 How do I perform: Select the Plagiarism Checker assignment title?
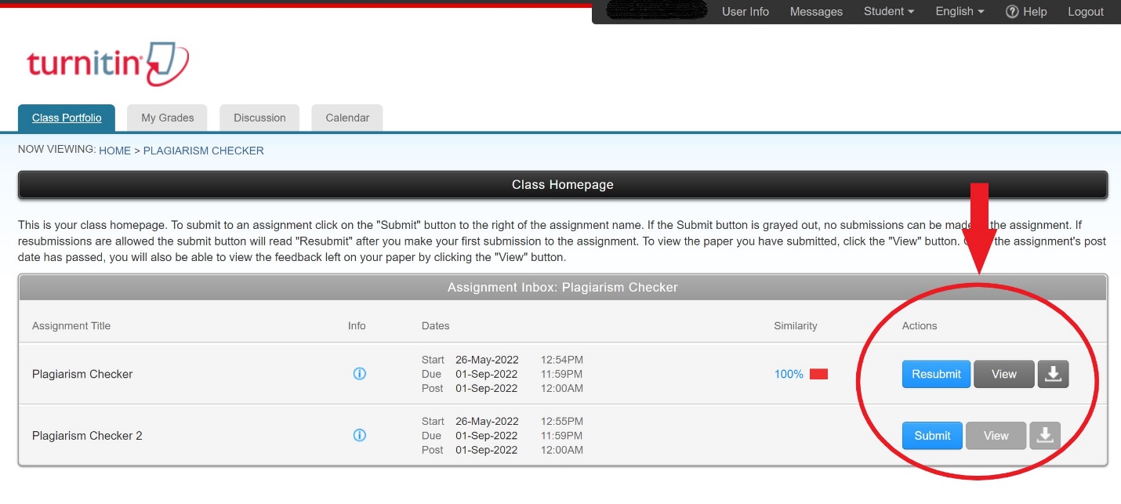82,374
